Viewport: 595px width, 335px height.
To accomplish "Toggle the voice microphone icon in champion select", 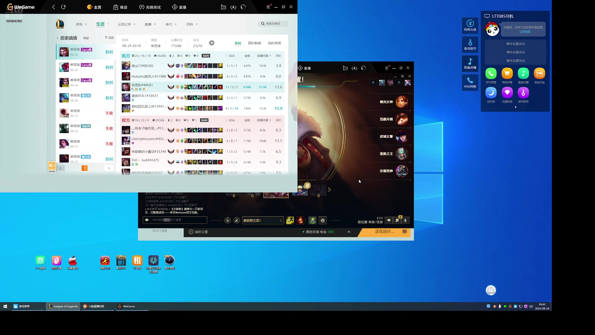I will coord(405,221).
